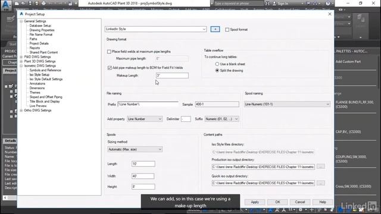Open the Add property Line Number dropdown

[x=145, y=119]
